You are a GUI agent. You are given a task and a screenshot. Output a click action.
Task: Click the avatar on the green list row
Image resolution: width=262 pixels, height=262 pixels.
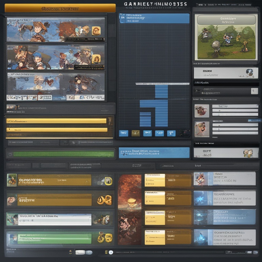[12, 238]
